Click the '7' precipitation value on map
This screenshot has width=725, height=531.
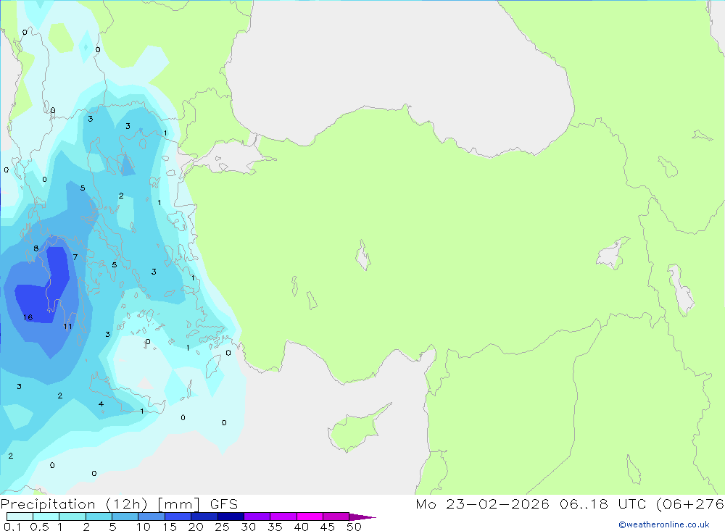[x=75, y=257]
